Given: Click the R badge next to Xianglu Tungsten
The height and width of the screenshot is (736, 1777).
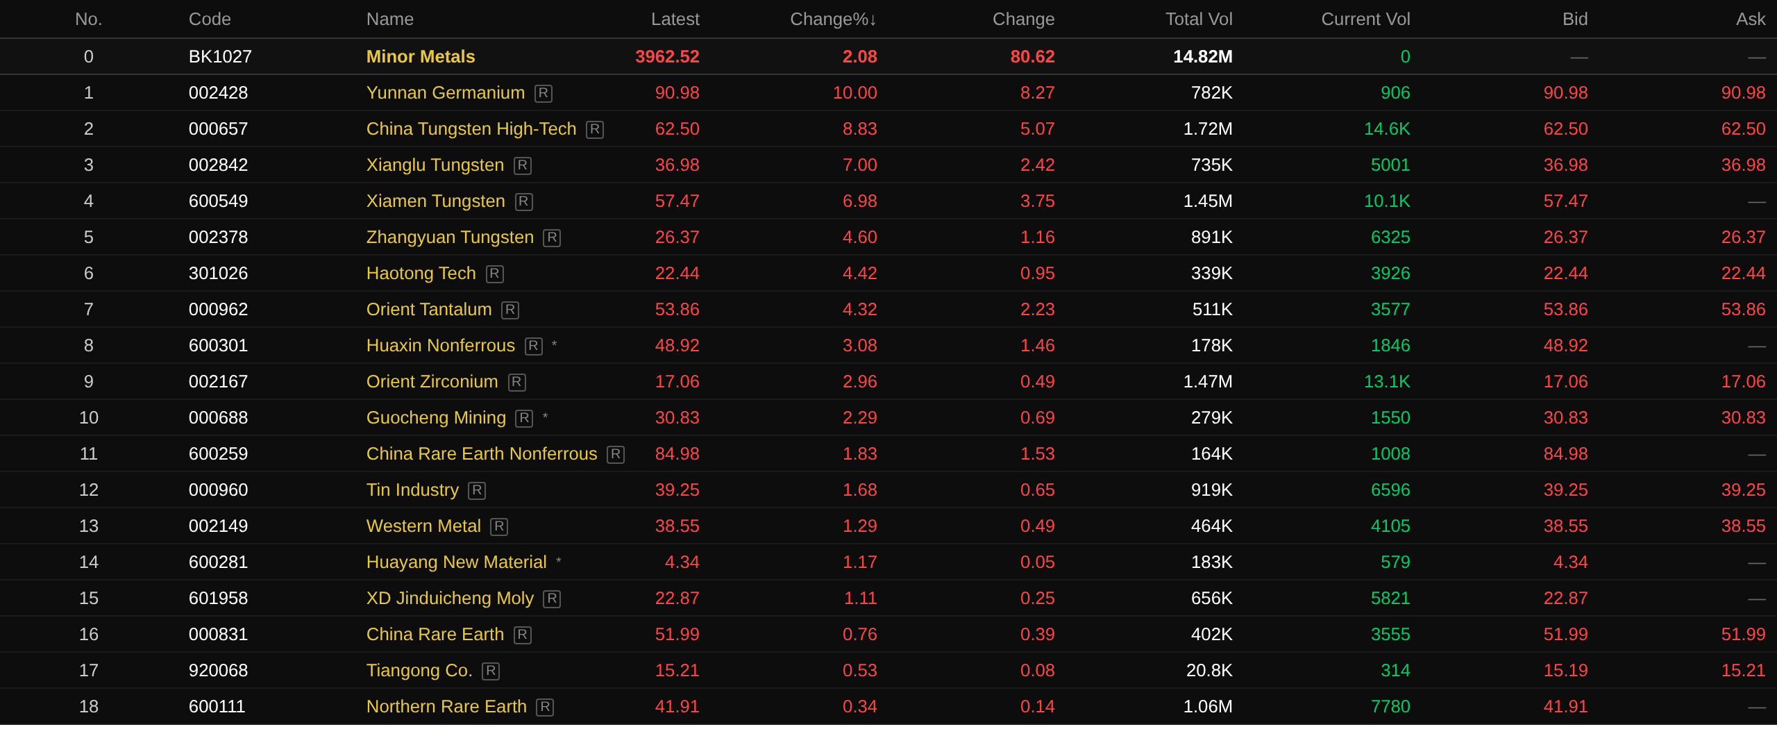Looking at the screenshot, I should (523, 165).
